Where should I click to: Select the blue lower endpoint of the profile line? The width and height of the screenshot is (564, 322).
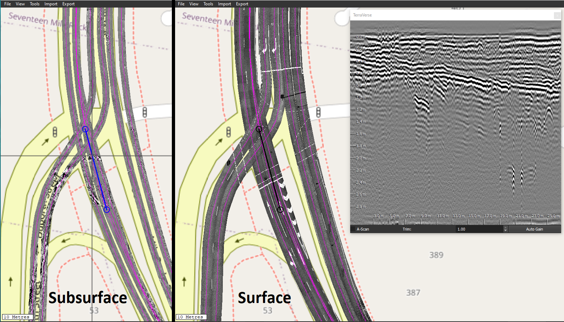[107, 209]
